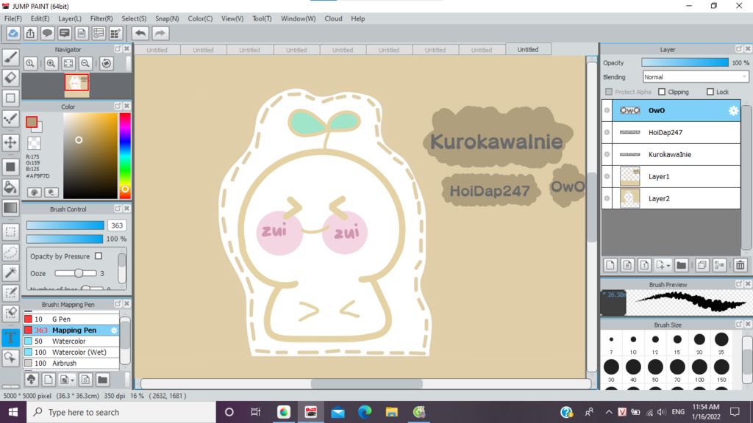This screenshot has width=753, height=423.
Task: Open the Mail app from the taskbar
Action: tap(338, 412)
